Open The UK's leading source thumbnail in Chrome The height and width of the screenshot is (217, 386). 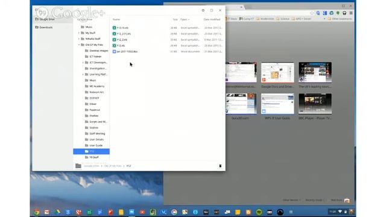point(315,72)
